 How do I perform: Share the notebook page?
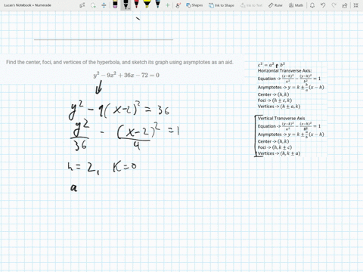tap(345, 5)
